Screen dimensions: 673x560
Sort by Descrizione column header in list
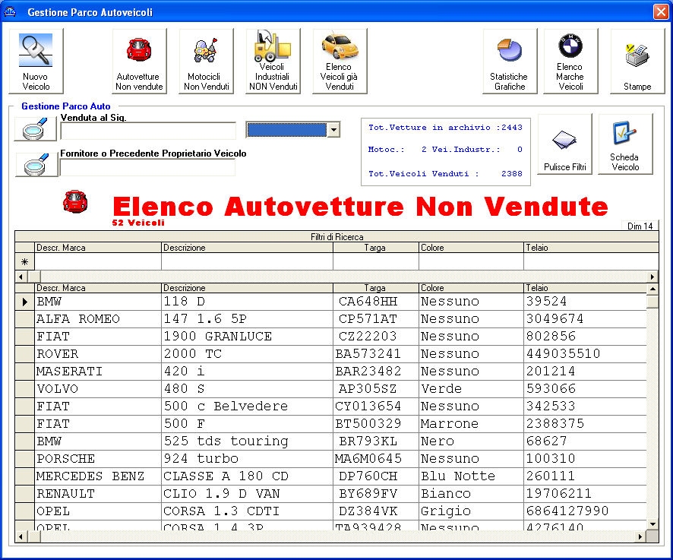[x=247, y=288]
